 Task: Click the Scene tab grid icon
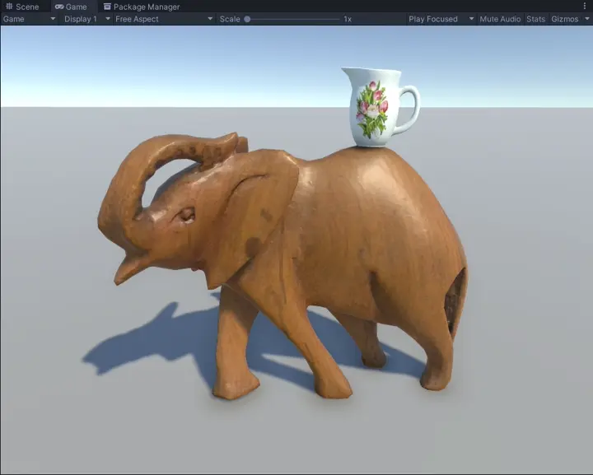pos(9,7)
